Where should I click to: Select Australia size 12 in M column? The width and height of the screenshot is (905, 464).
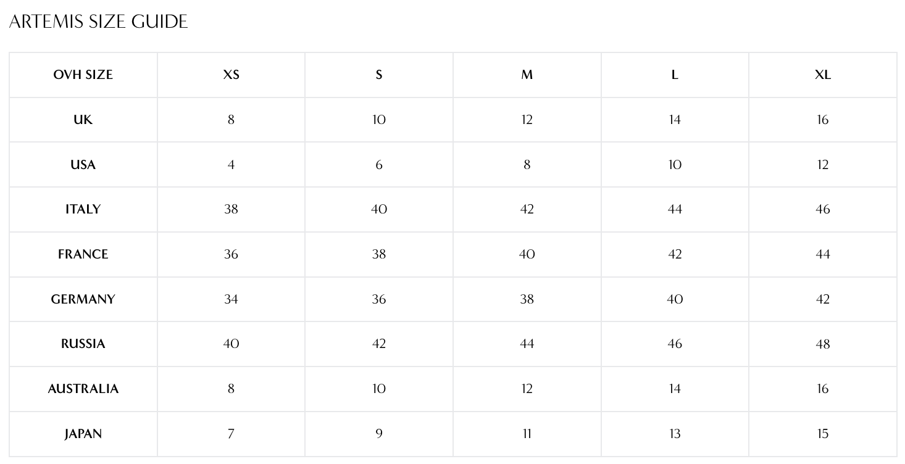point(527,389)
